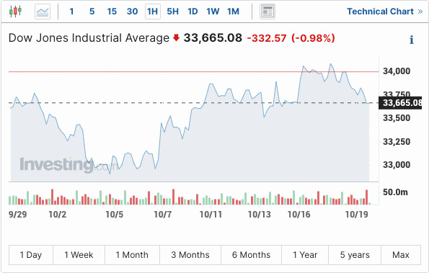The height and width of the screenshot is (273, 429).
Task: Click the 10/5 date label
Action: [115, 214]
